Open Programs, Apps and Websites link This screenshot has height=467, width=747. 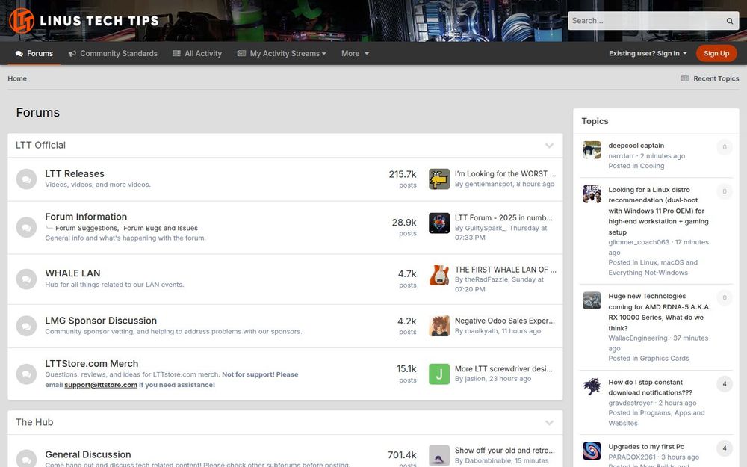pos(657,418)
